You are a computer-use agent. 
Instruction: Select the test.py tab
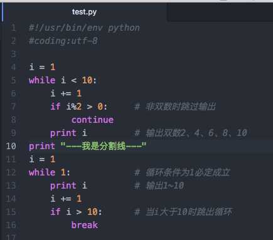click(x=84, y=12)
